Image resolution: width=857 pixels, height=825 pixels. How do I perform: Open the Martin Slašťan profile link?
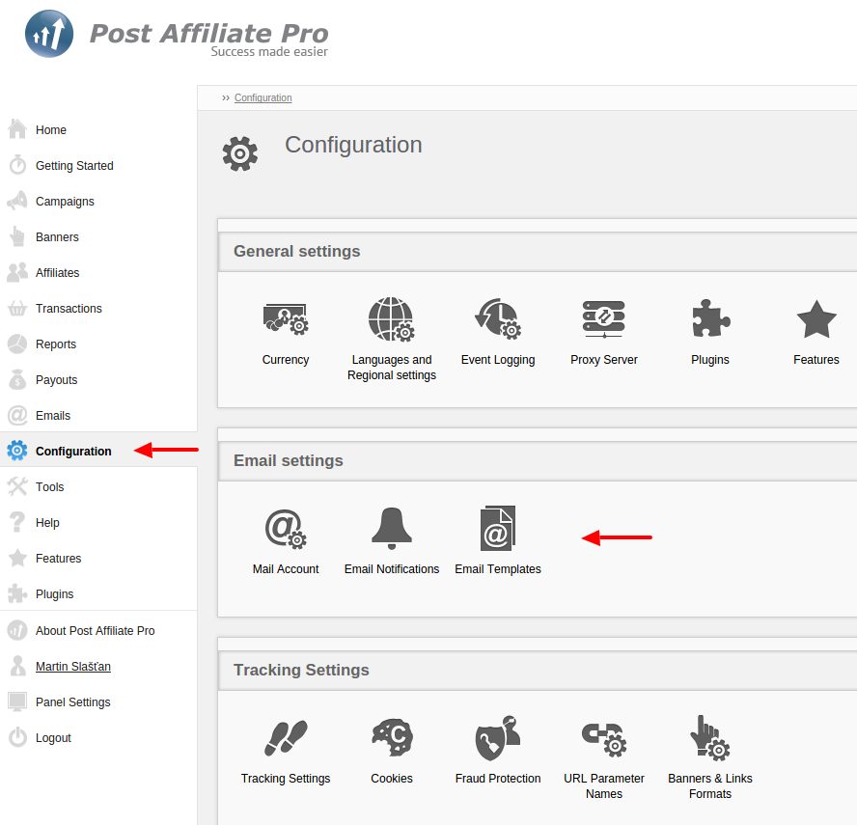(73, 667)
